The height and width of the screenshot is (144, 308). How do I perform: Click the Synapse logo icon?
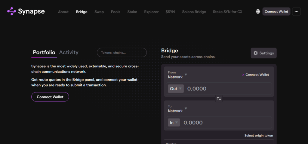point(11,11)
